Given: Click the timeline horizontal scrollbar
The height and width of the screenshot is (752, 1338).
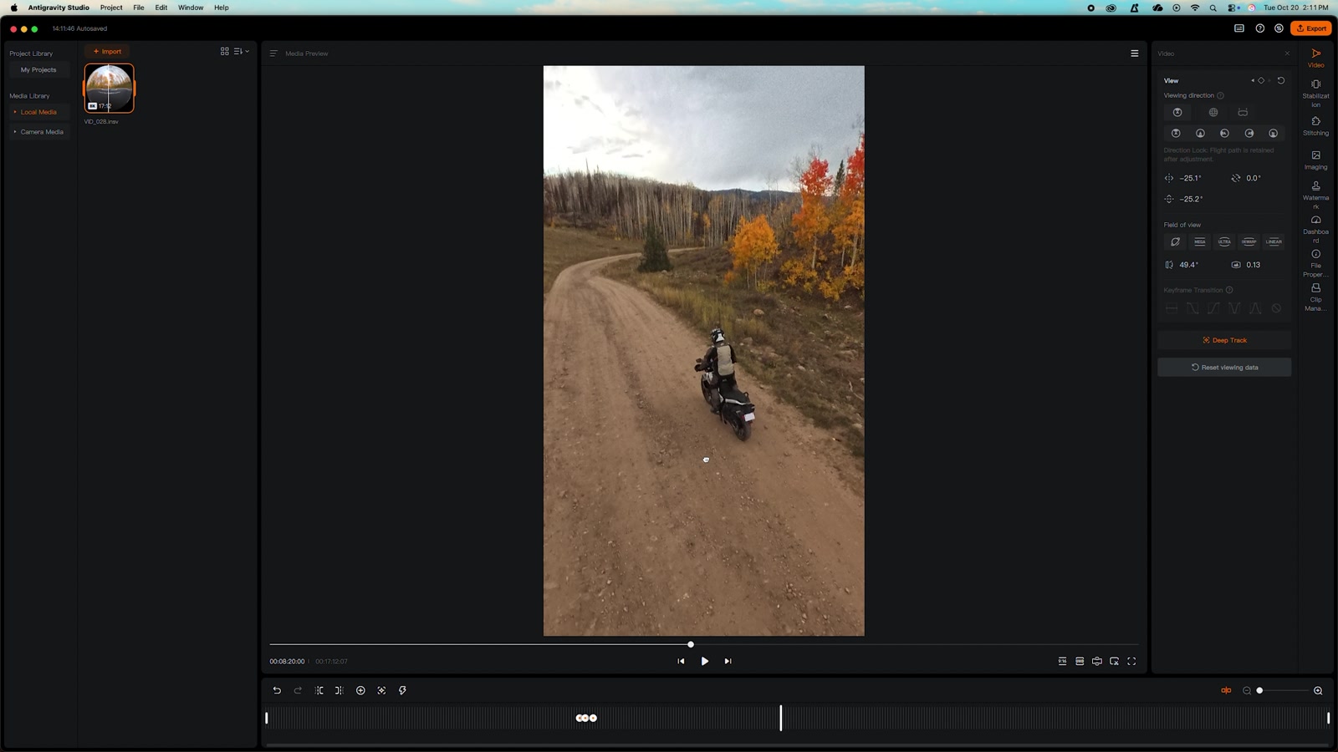Looking at the screenshot, I should (797, 744).
